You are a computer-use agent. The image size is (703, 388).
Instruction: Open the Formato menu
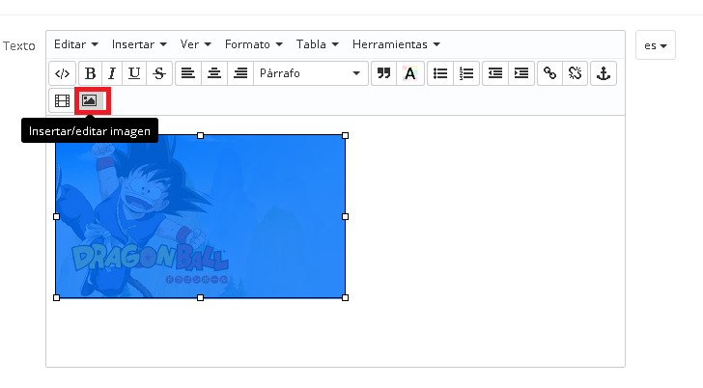(x=254, y=44)
